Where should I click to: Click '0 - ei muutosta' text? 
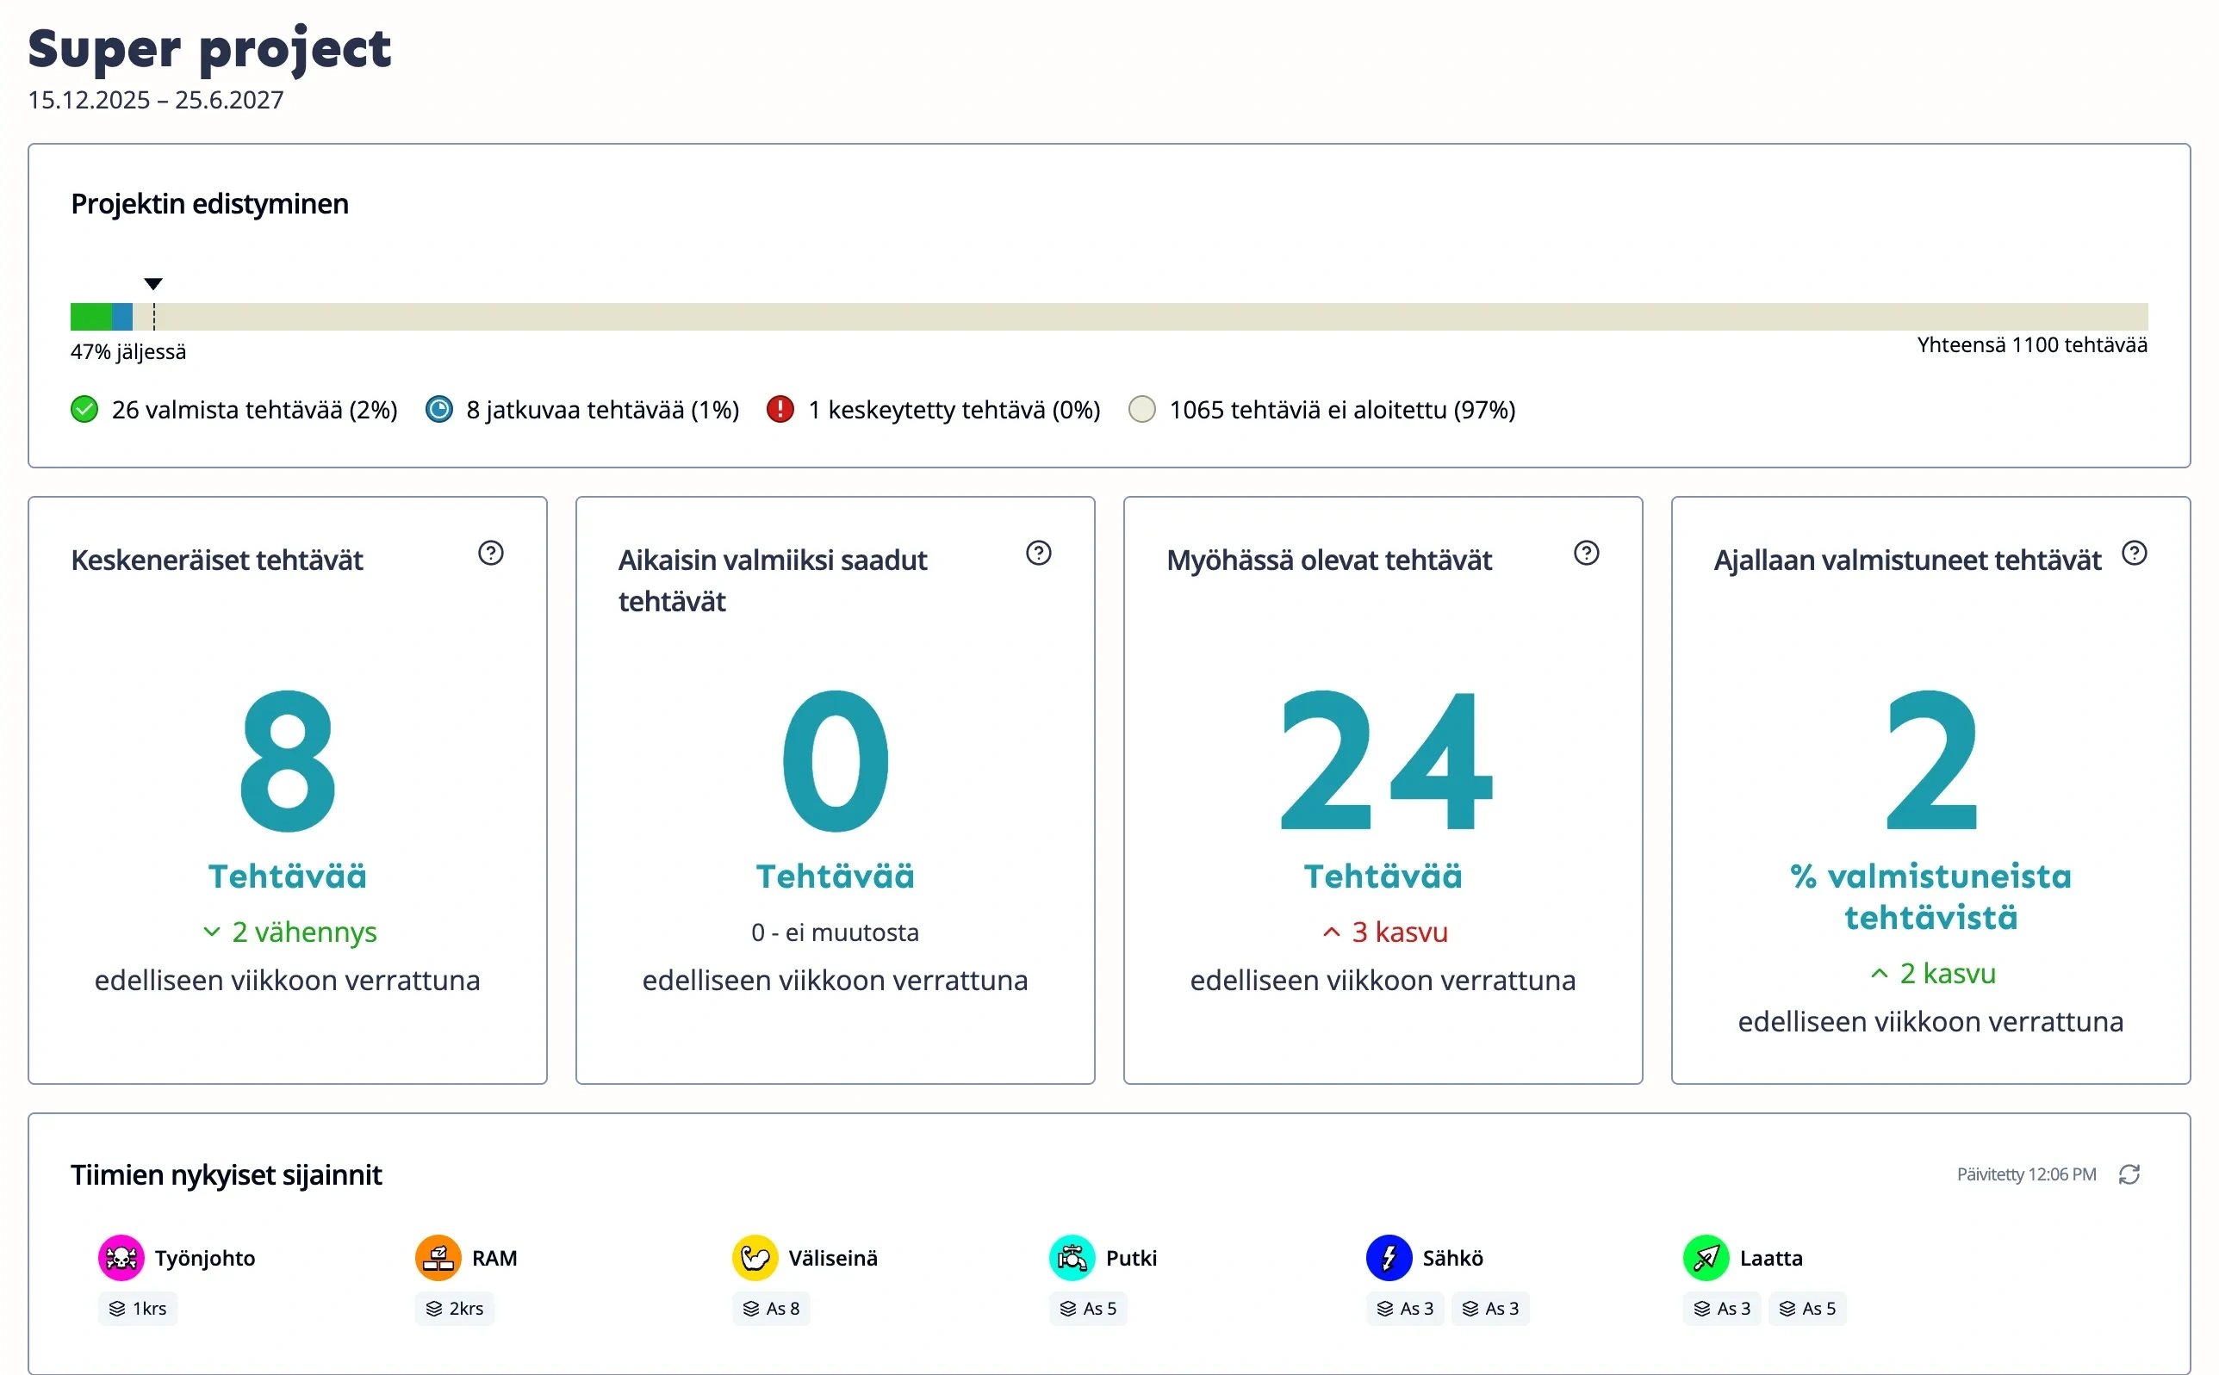[835, 932]
